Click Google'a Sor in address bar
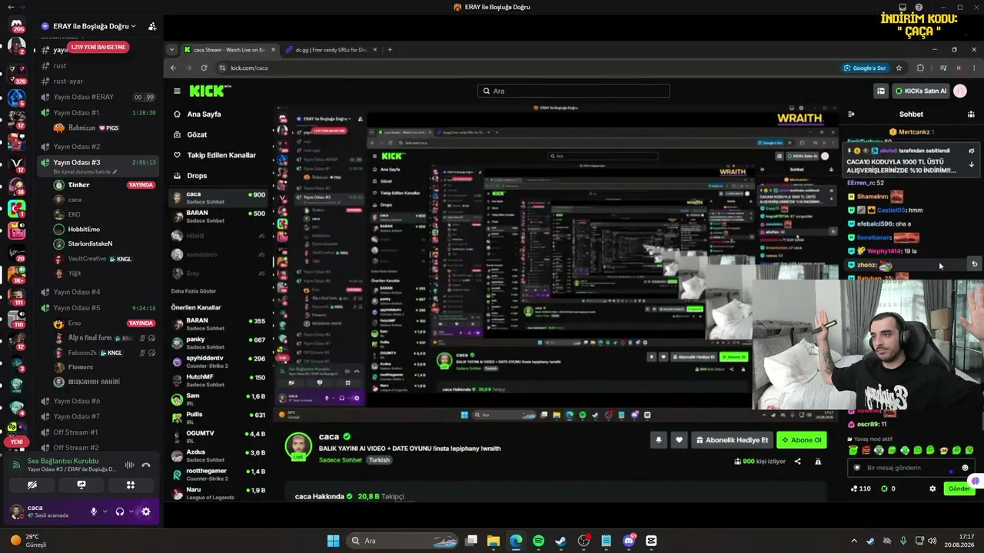This screenshot has width=984, height=553. point(865,68)
